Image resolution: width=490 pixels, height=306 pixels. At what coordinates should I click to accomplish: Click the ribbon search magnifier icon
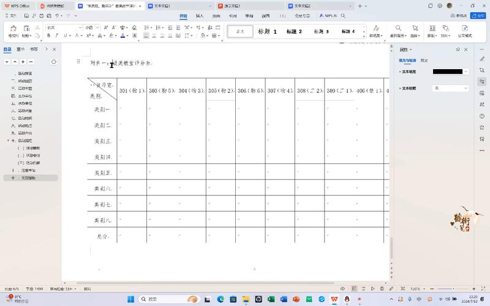click(x=343, y=16)
